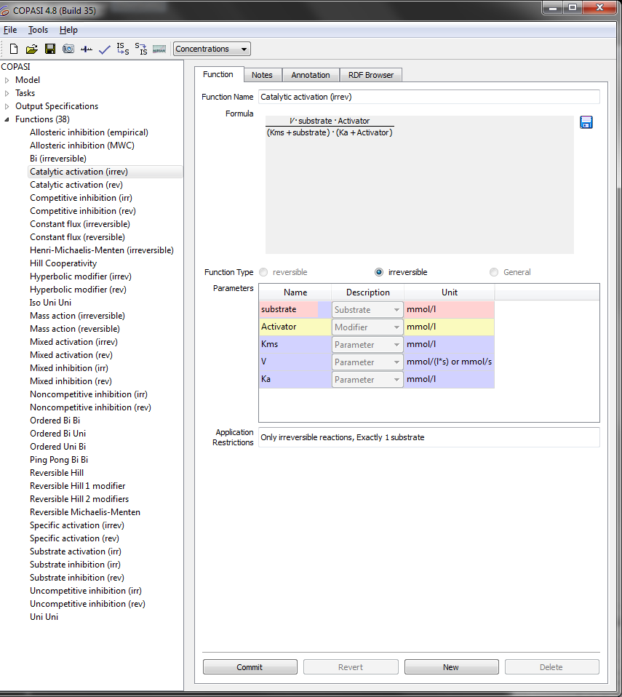
Task: Click the check model checkmark icon
Action: (104, 49)
